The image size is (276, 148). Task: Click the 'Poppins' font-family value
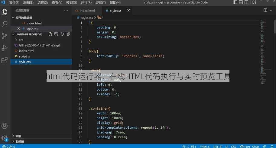[130, 56]
